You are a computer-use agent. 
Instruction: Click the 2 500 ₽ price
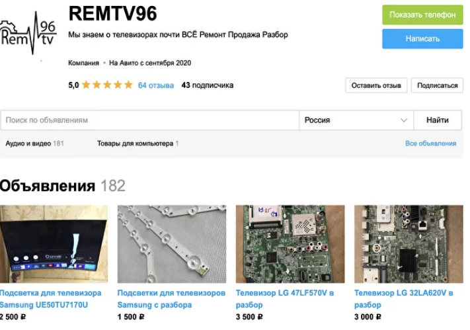click(13, 317)
